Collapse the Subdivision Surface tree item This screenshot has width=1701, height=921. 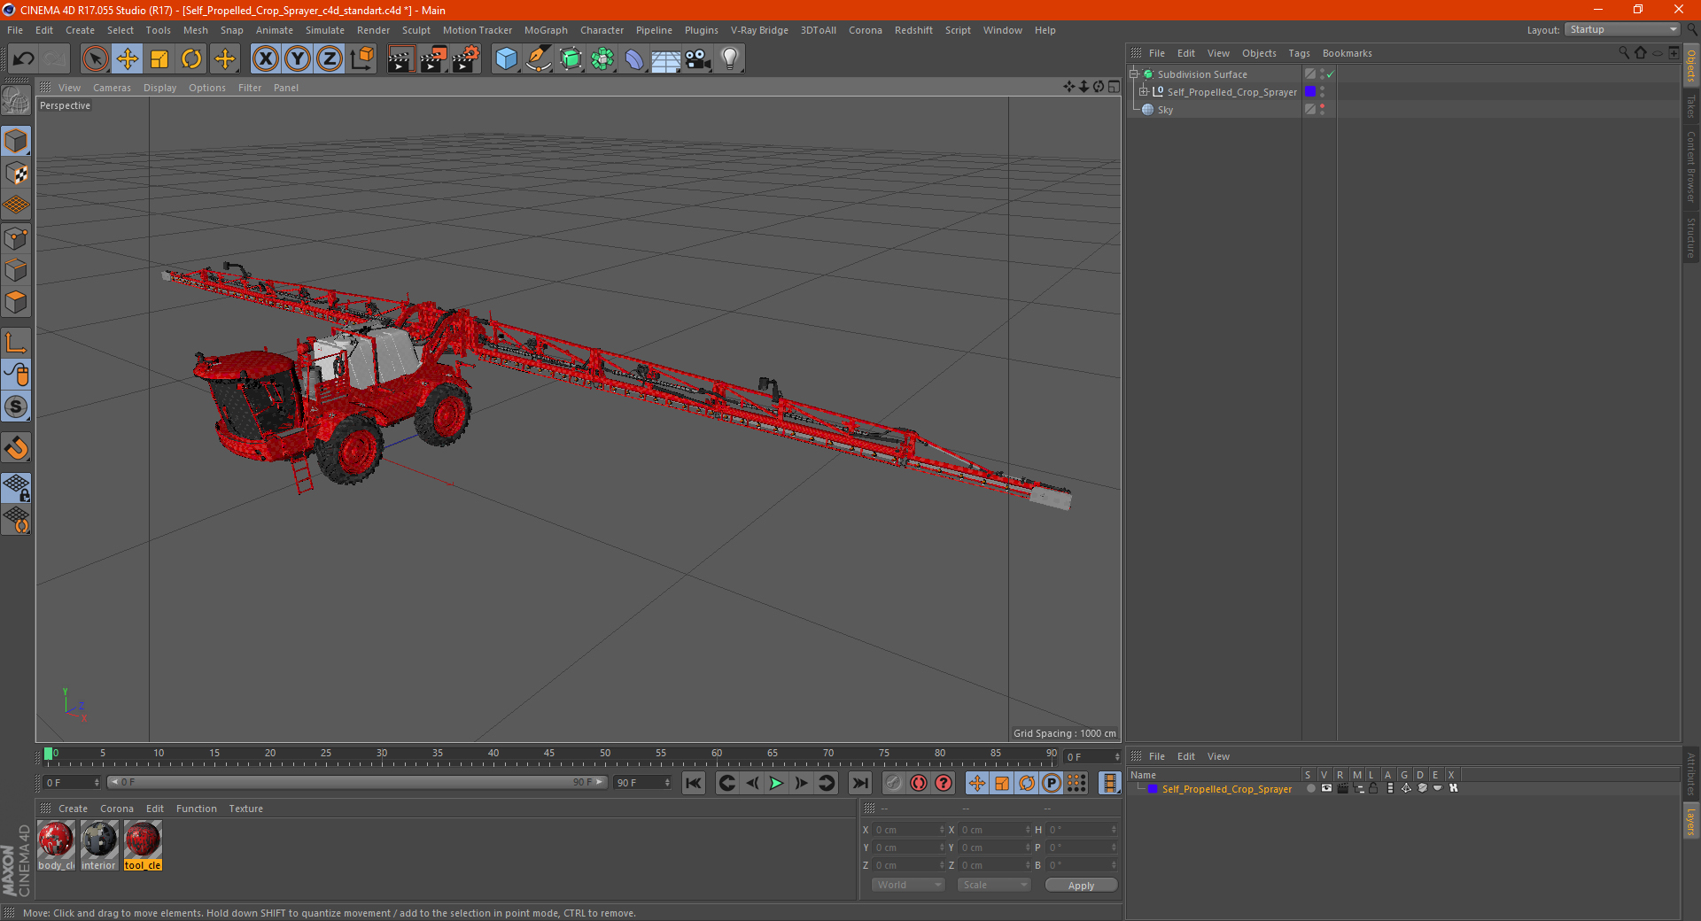1133,74
